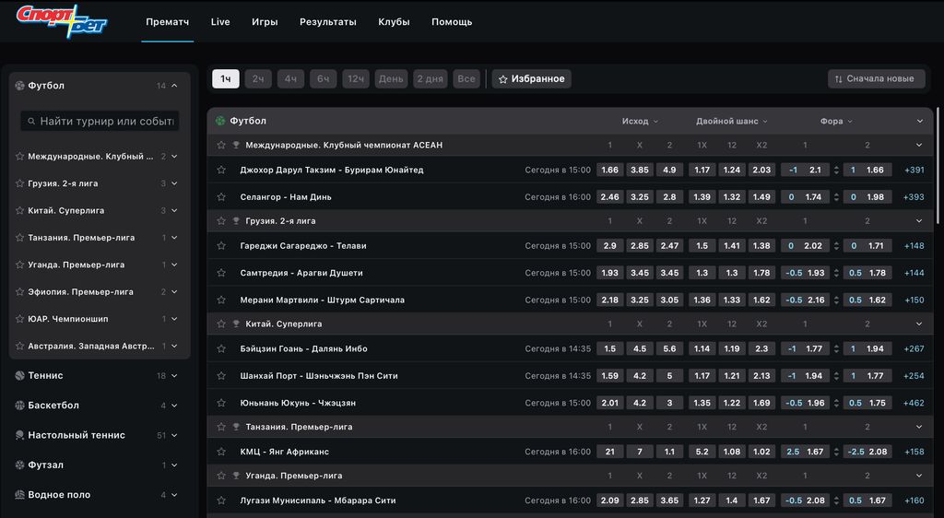
Task: Select handicap -0.5 odds 2.16 for Мерани Мартвили
Action: pyautogui.click(x=806, y=300)
